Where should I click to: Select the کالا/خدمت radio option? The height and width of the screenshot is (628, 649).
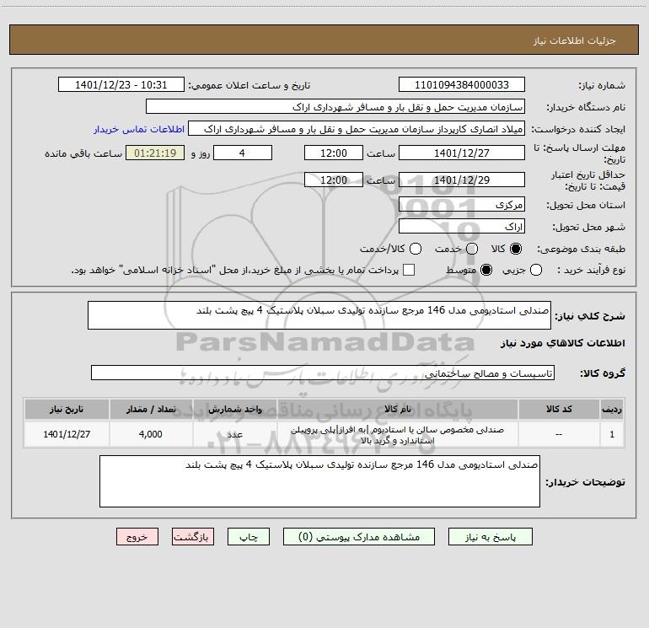[416, 249]
